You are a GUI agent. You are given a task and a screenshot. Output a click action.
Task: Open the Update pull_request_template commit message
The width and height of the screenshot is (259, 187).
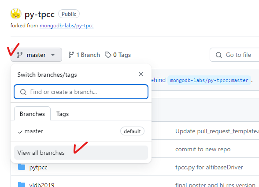[x=217, y=131]
